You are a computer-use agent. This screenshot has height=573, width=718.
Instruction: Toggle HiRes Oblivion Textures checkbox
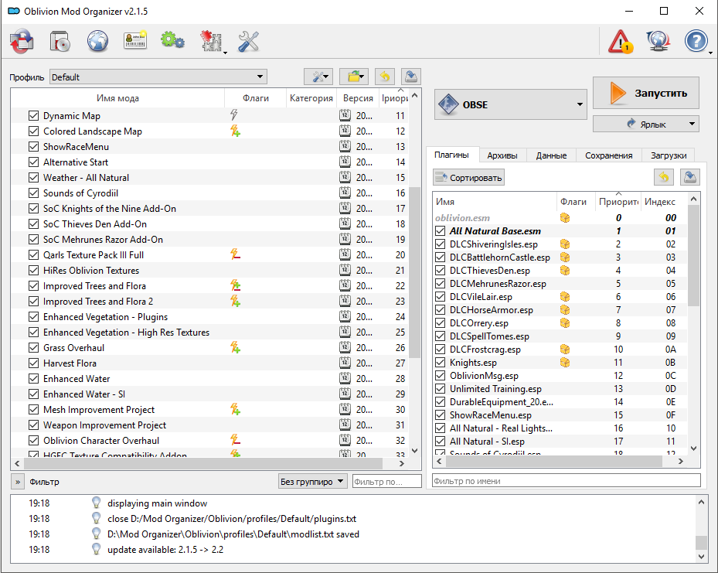click(x=33, y=270)
